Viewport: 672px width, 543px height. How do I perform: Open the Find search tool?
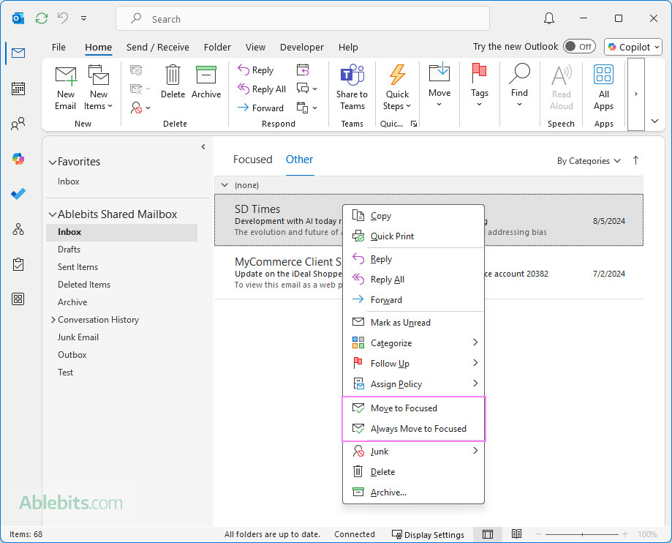(x=519, y=86)
